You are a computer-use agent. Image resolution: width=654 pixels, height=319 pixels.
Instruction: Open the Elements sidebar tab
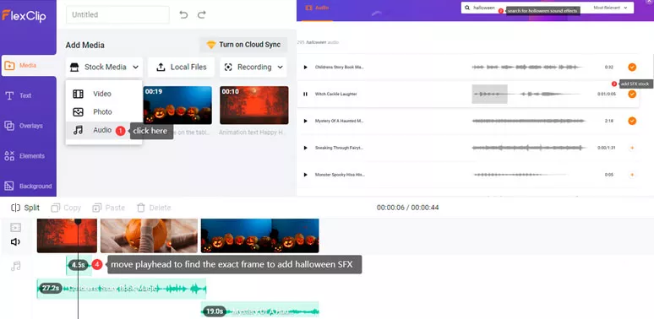pos(25,156)
